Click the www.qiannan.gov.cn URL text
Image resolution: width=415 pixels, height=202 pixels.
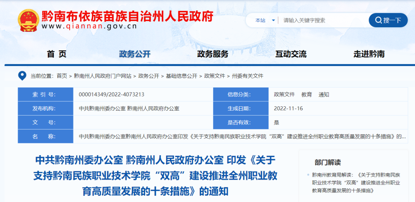point(89,26)
